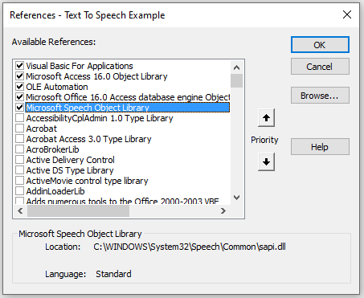Confirm with the OK button
364x298 pixels.
click(320, 45)
